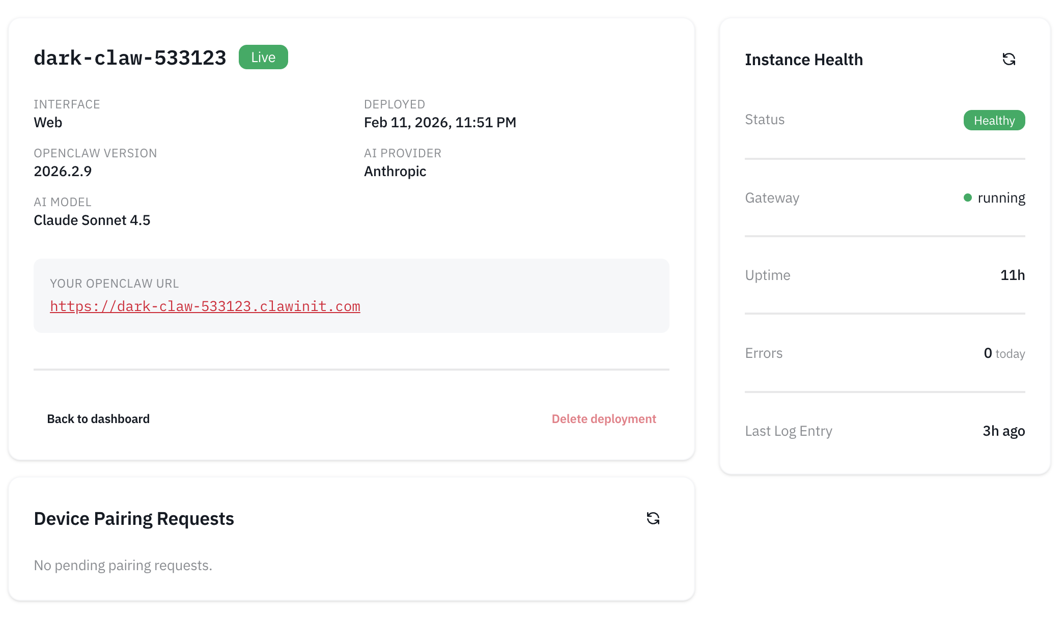1064x617 pixels.
Task: Click the Device Pairing Requests heading
Action: 133,518
